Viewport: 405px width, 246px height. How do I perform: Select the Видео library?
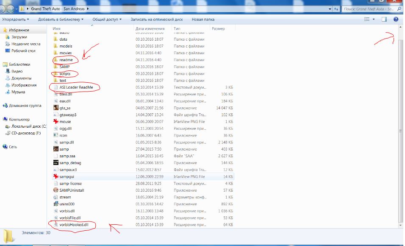[x=17, y=71]
